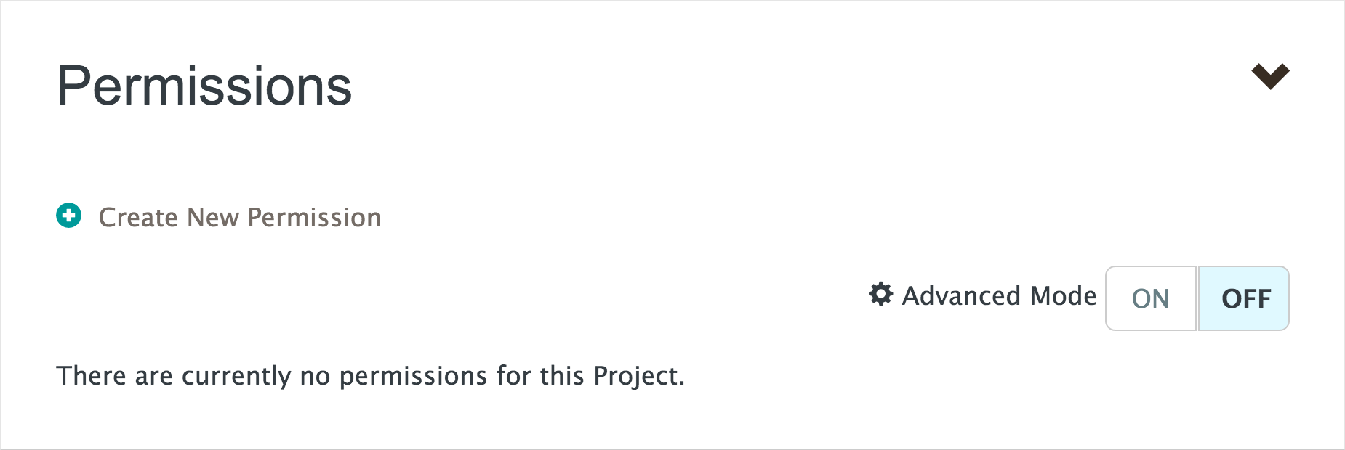The height and width of the screenshot is (450, 1345).
Task: Add a permission via the plus icon
Action: click(x=69, y=216)
